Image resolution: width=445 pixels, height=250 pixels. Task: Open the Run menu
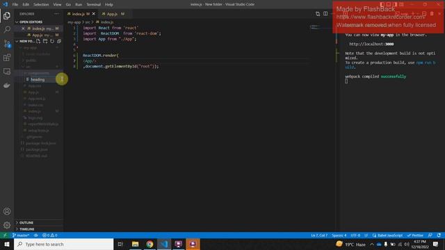(x=79, y=5)
